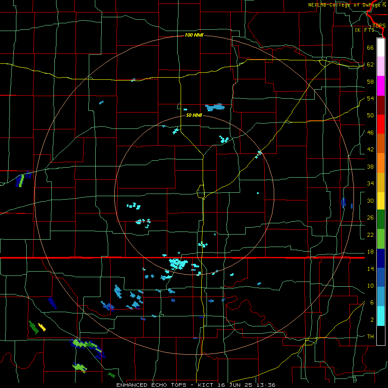Viewport: 388px width, 388px height.
Task: Click the large cyan echo cluster below the state line
Action: click(178, 264)
